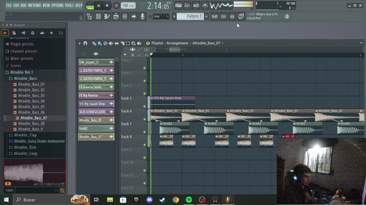Mute Track 8 with its green dot
This screenshot has height=205, width=366.
(x=144, y=145)
